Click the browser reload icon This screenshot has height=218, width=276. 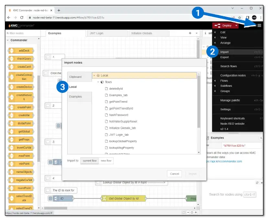tap(21, 18)
